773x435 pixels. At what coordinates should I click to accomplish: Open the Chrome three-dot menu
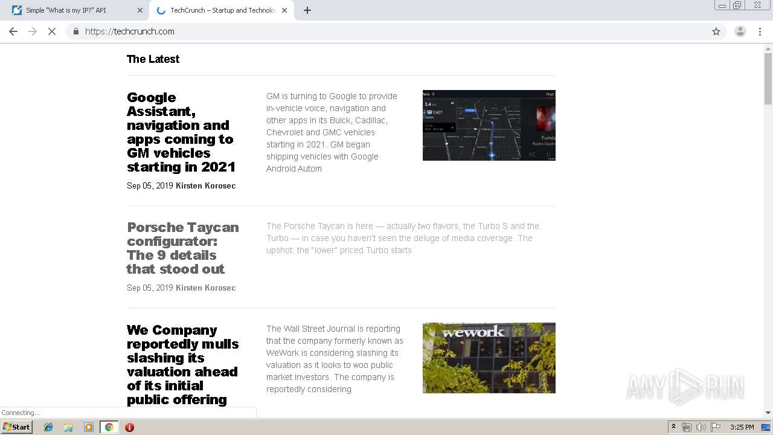coord(760,31)
